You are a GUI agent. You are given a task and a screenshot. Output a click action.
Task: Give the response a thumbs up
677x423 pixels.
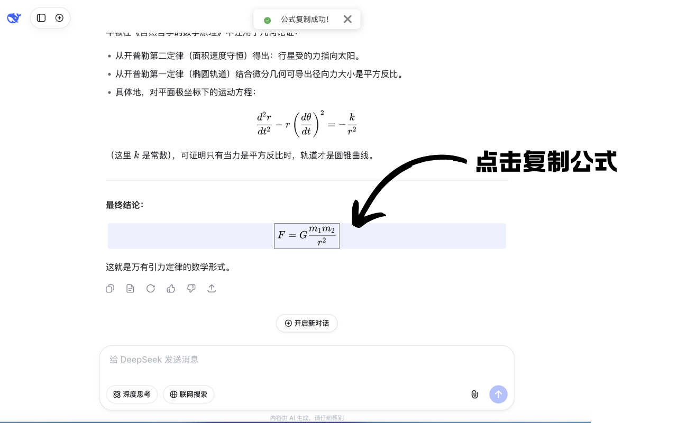click(171, 289)
